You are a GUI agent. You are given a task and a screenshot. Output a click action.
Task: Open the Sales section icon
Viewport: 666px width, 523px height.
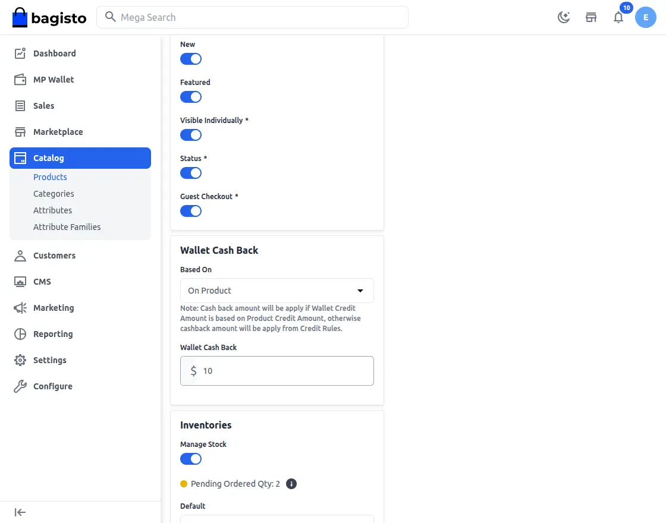click(20, 105)
